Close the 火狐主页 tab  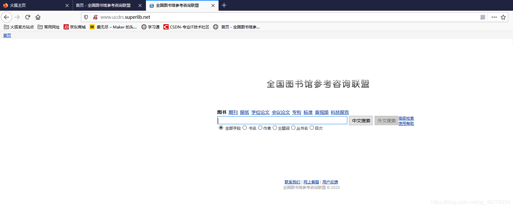(x=67, y=5)
